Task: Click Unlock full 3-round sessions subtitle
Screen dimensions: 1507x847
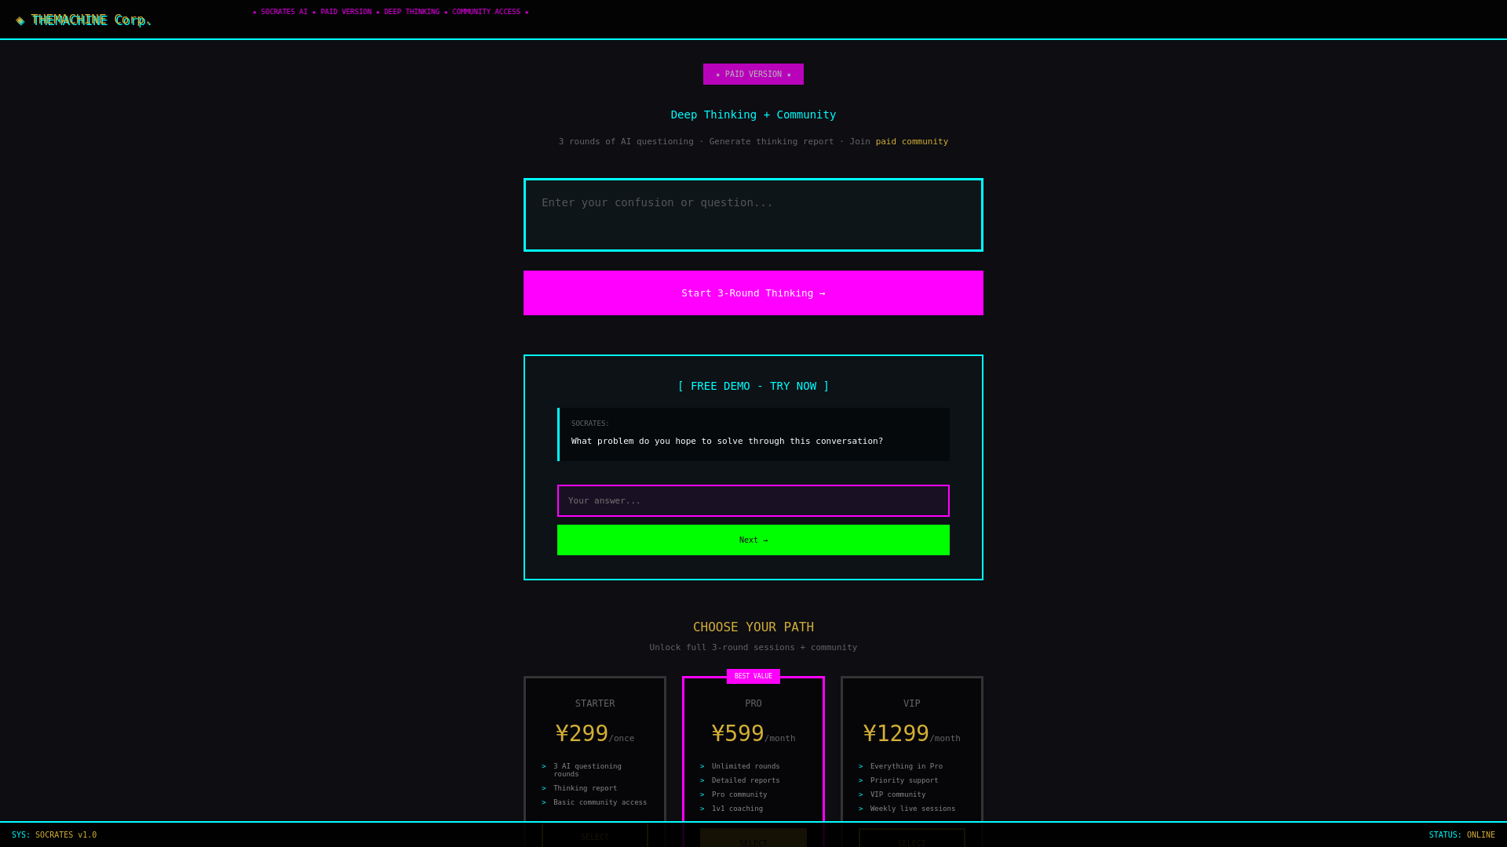Action: [753, 648]
